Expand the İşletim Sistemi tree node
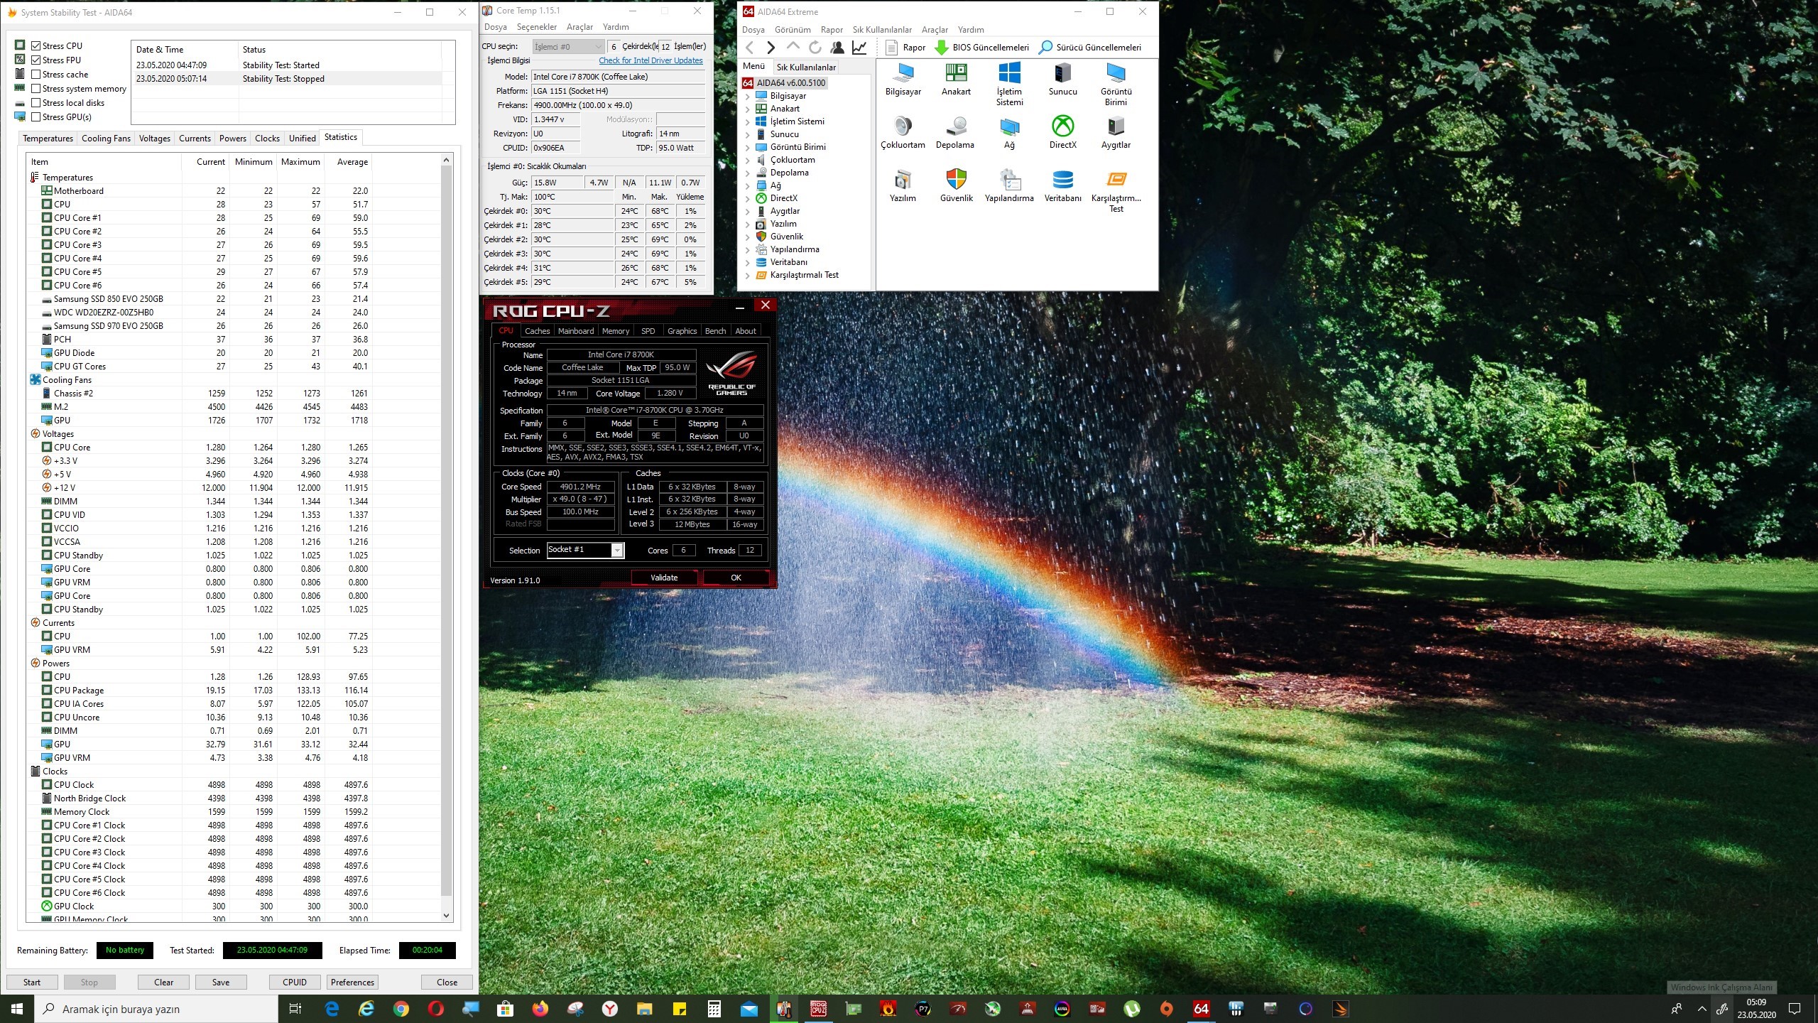The height and width of the screenshot is (1023, 1818). tap(747, 121)
